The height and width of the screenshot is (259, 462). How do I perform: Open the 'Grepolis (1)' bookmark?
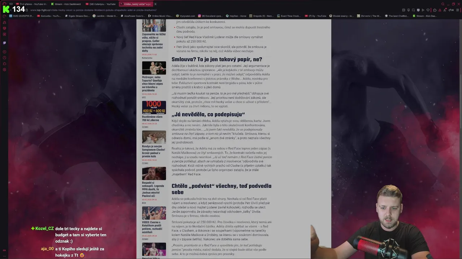261,16
